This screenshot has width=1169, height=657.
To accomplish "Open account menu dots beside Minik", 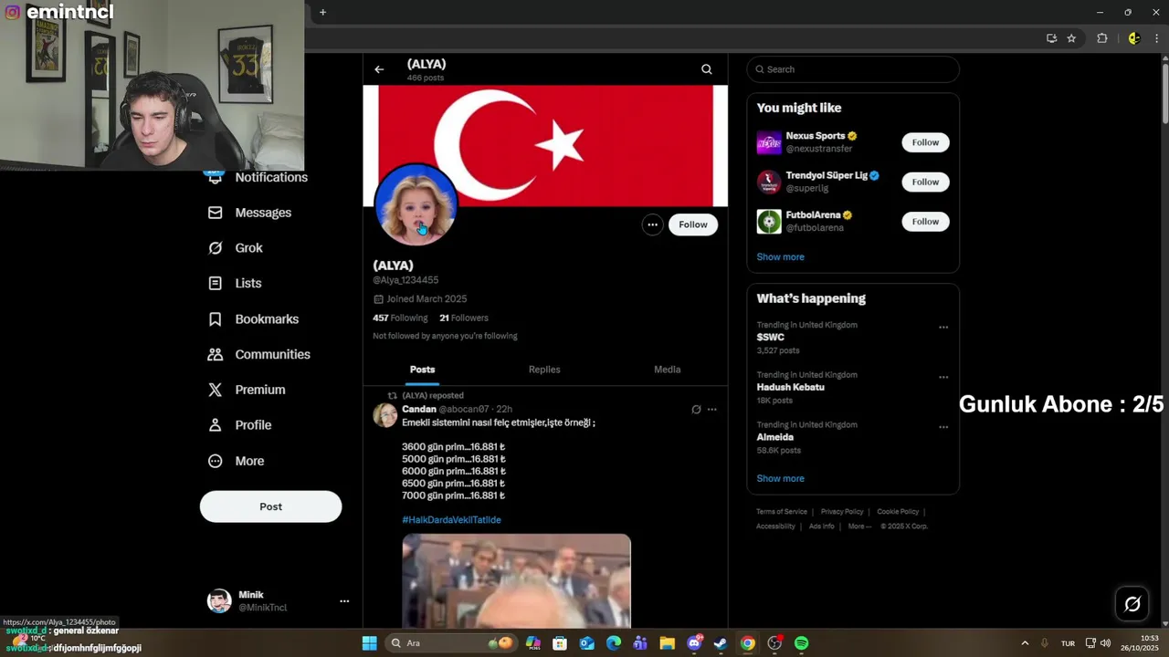I will click(x=344, y=601).
